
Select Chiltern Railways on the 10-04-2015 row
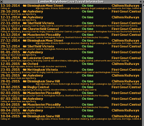[125, 116]
